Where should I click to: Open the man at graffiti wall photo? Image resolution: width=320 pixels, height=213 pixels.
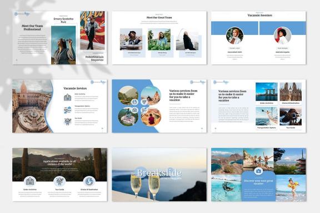[x=92, y=31]
